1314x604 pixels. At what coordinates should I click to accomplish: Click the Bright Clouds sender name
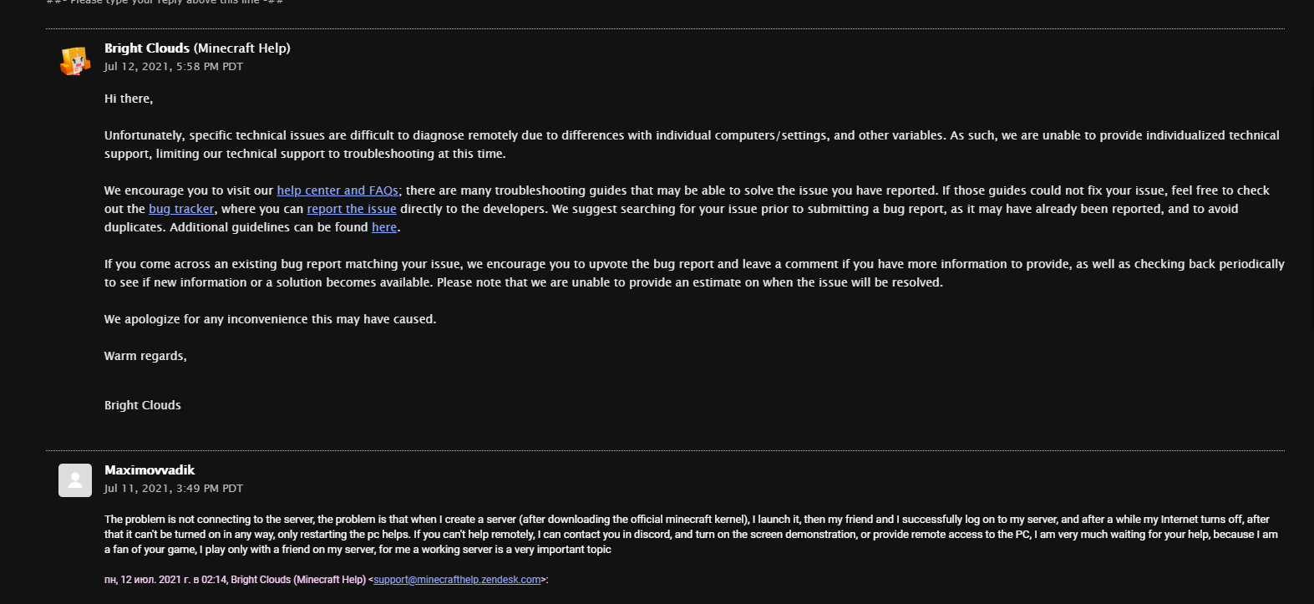pos(147,48)
